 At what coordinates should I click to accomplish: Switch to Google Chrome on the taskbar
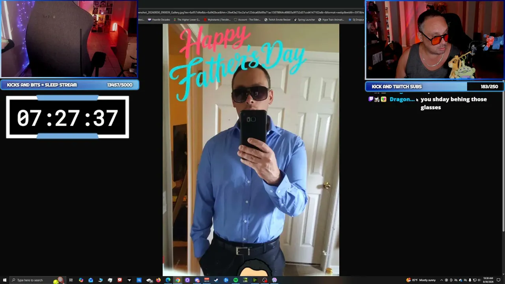[x=178, y=280]
